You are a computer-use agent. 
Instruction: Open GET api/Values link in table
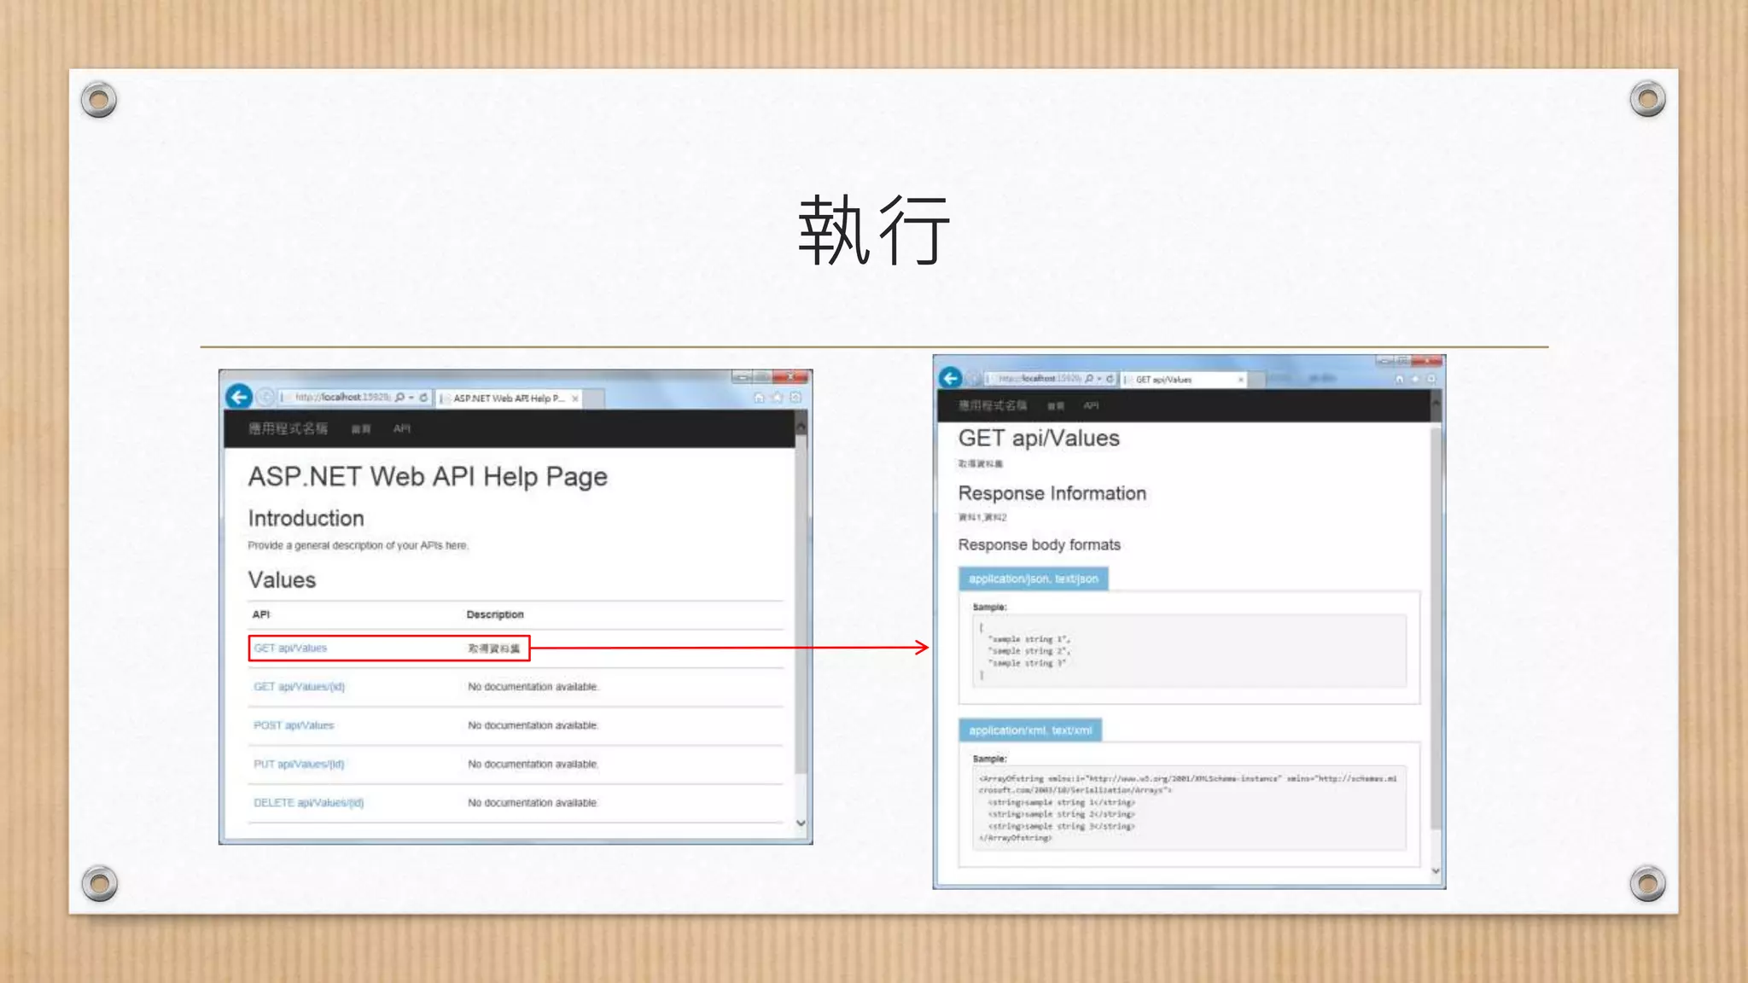290,649
